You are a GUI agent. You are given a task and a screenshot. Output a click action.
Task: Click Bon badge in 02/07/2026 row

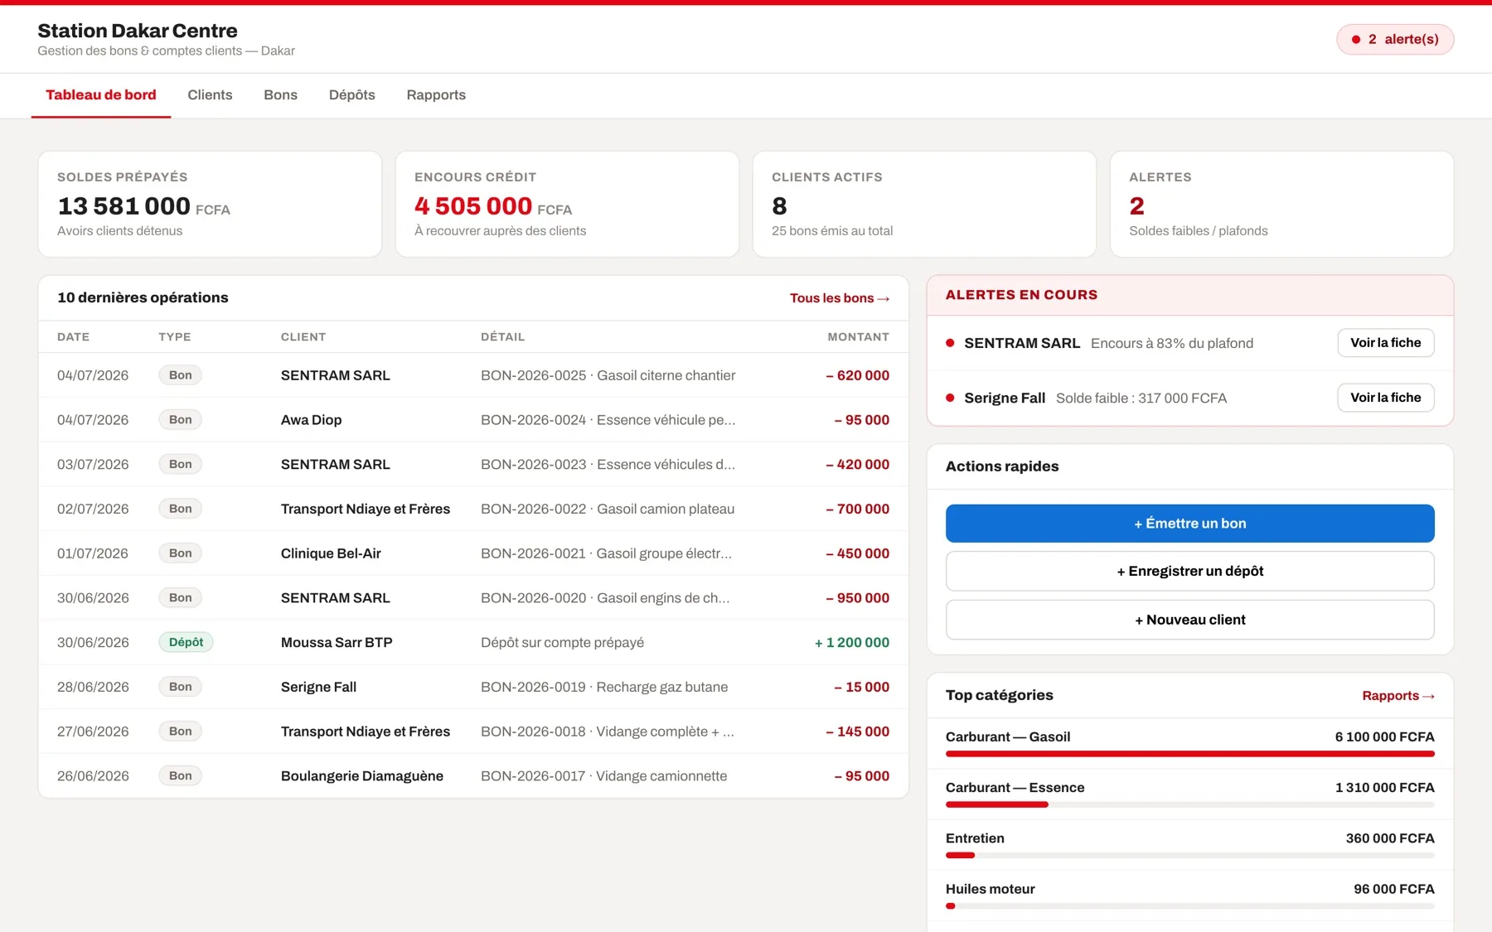[180, 509]
